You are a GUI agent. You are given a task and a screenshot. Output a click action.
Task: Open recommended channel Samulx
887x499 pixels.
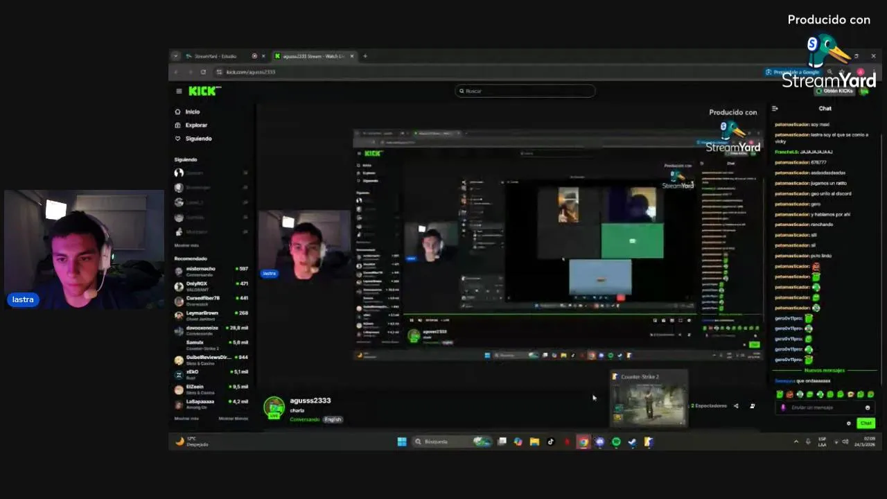(x=211, y=344)
